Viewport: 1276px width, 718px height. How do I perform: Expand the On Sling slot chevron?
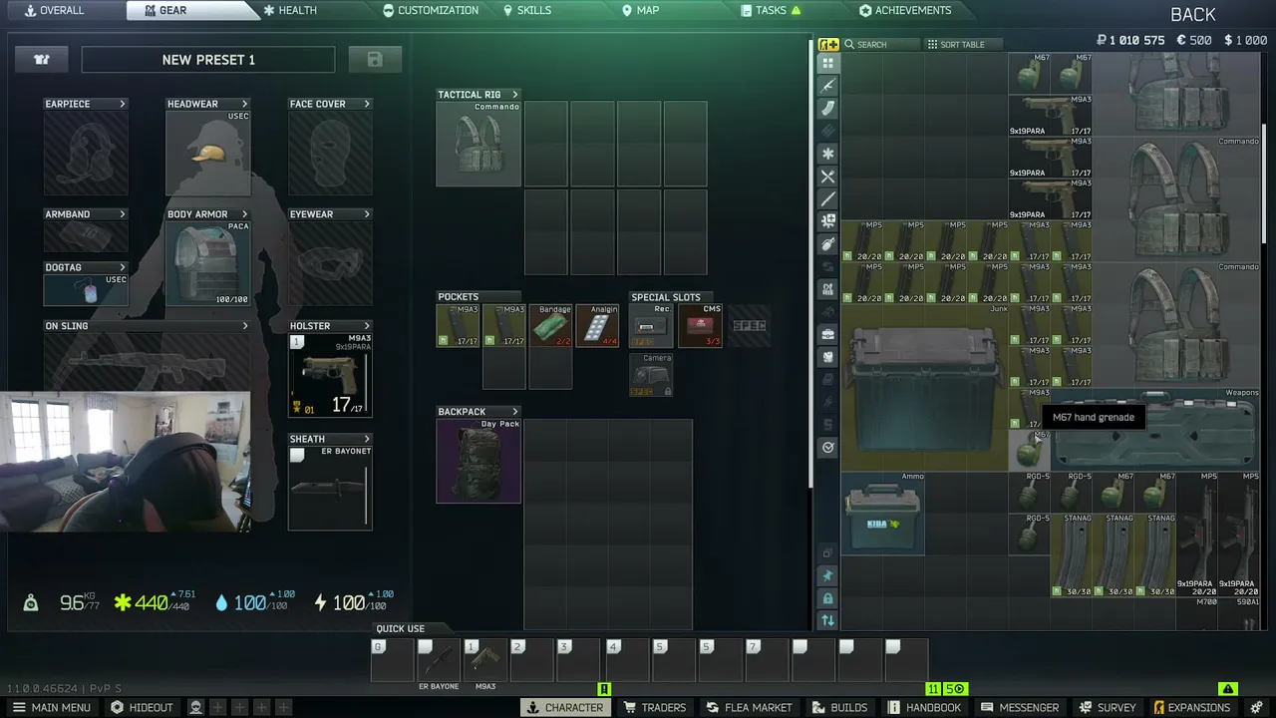(245, 326)
